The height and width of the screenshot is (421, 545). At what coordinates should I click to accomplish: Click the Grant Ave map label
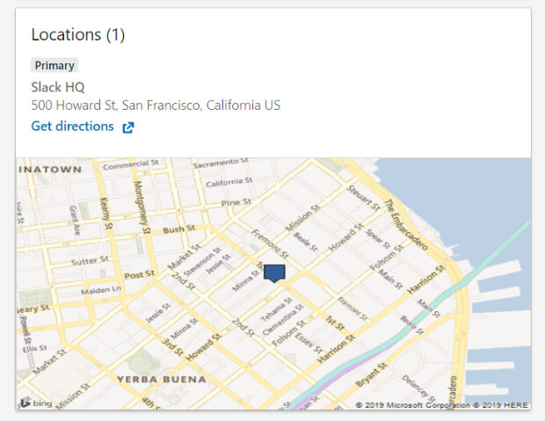coord(75,220)
